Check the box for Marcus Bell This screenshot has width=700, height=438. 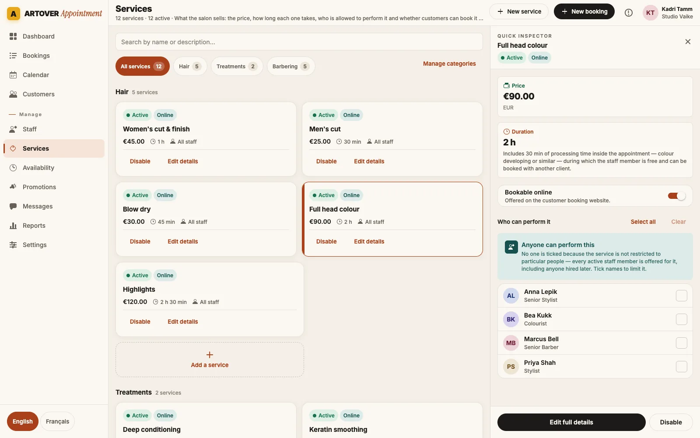(682, 343)
